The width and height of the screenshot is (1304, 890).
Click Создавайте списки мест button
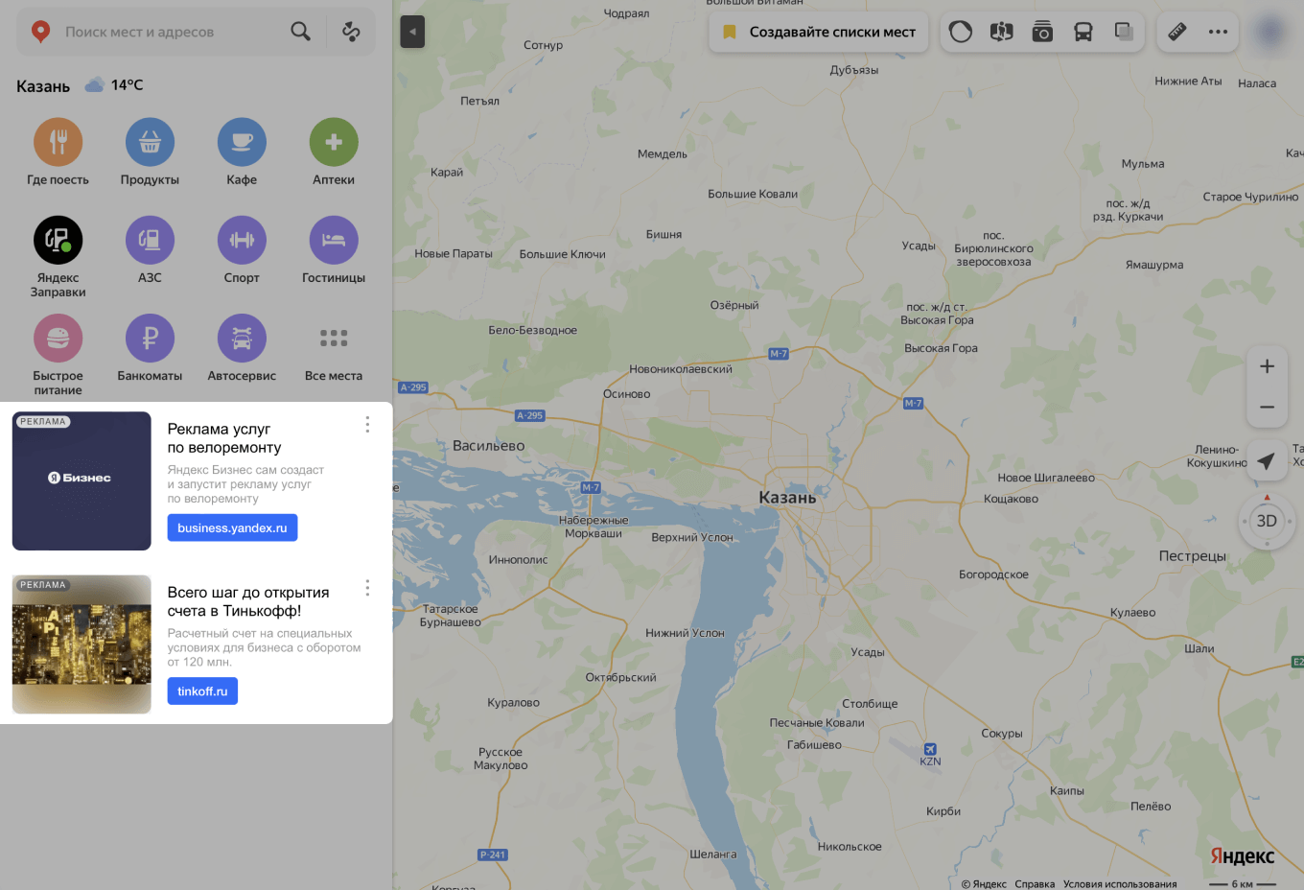coord(819,32)
